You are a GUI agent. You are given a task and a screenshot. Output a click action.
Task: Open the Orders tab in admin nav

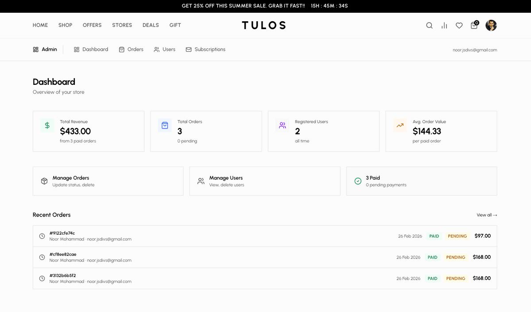(131, 49)
